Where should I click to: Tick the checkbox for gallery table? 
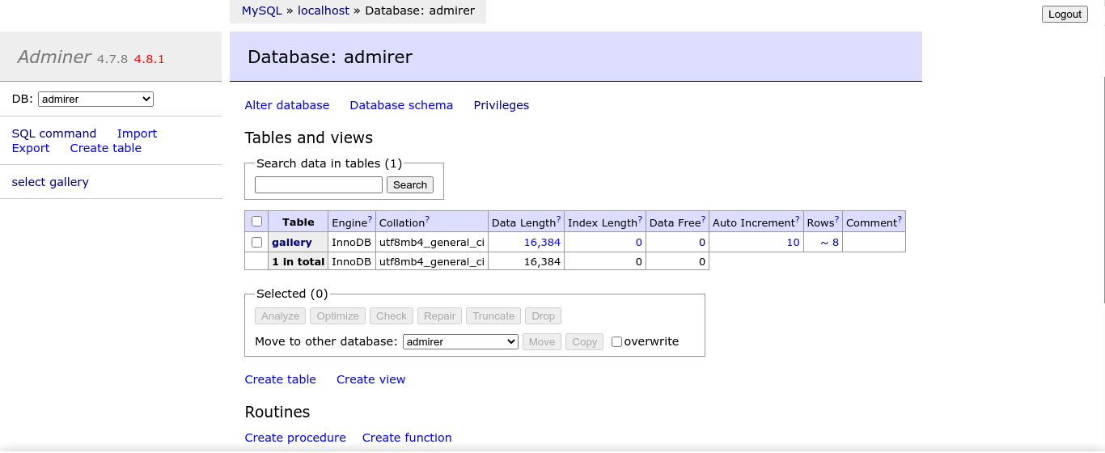coord(257,242)
